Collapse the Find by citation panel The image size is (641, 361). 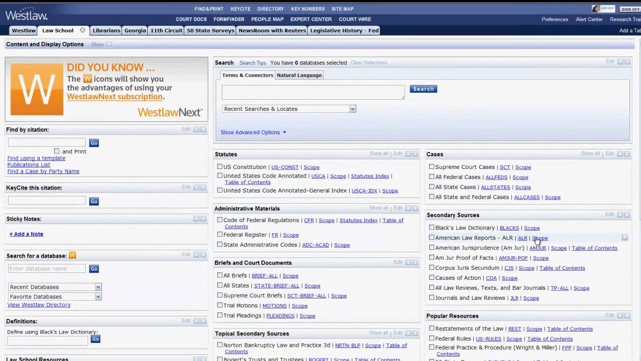click(x=196, y=129)
